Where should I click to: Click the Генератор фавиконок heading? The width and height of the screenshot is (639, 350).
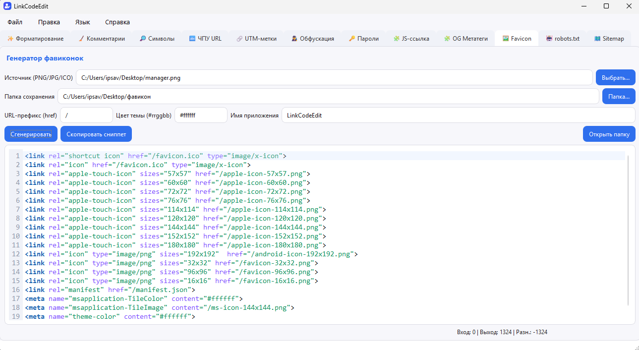45,58
